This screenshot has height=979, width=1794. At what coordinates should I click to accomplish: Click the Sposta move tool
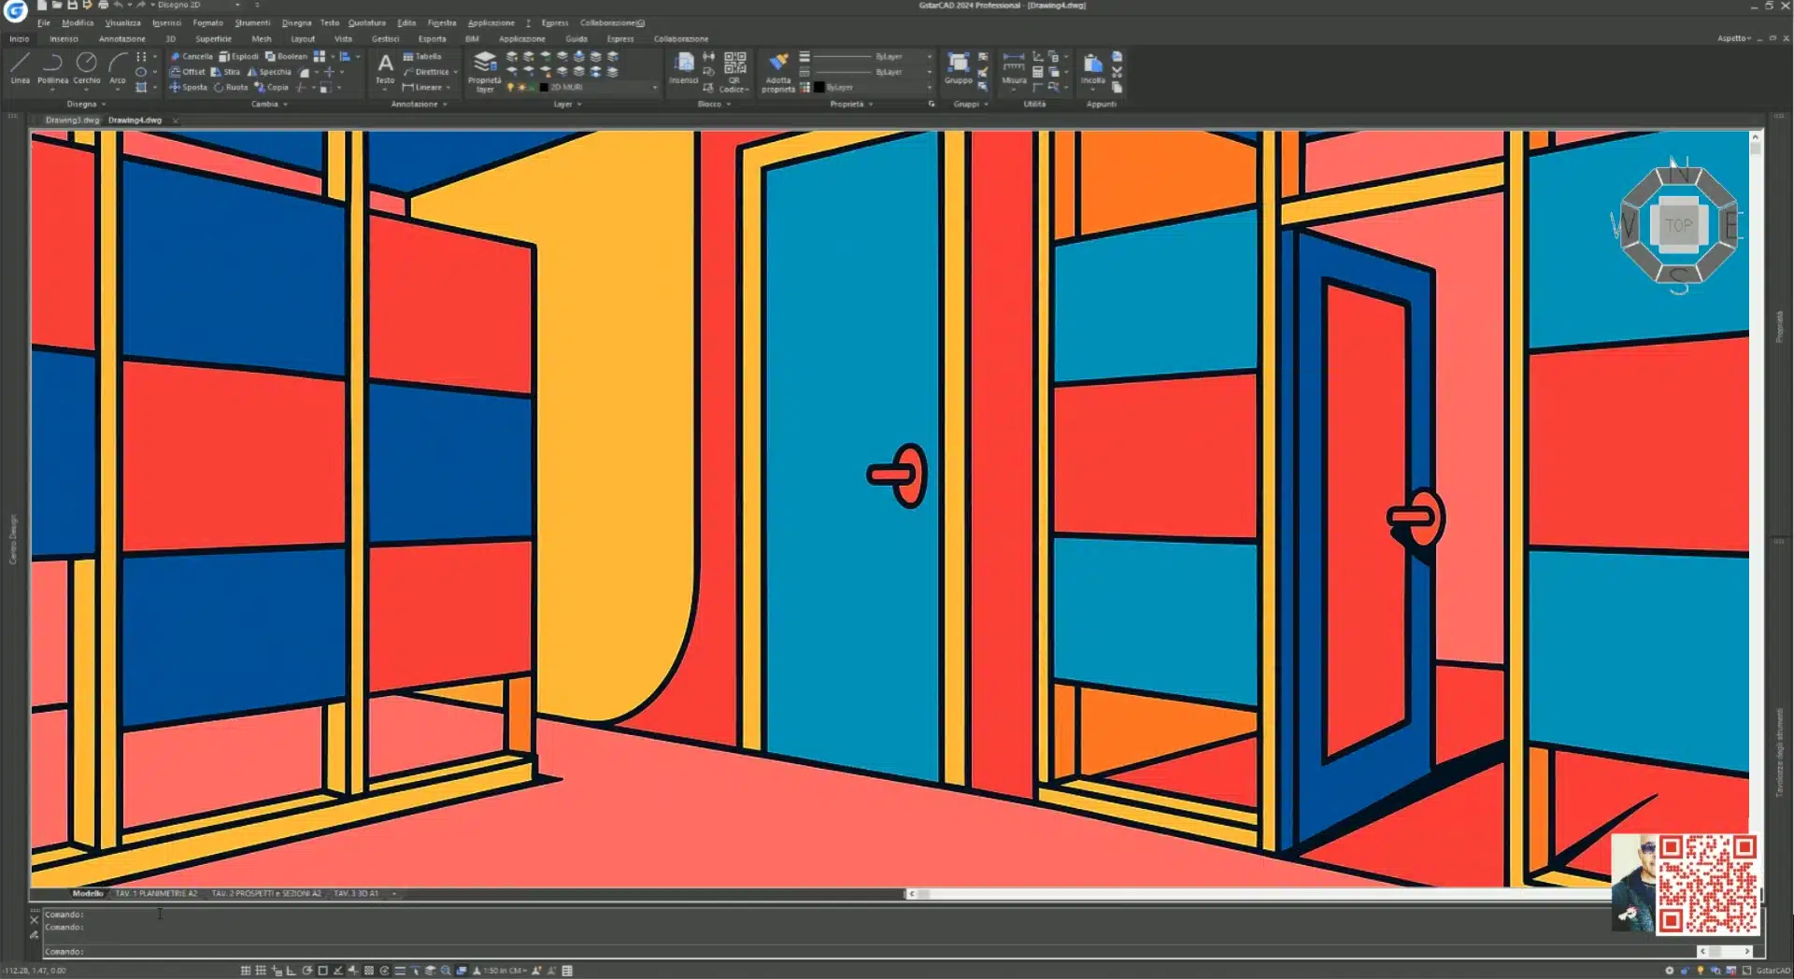click(189, 87)
